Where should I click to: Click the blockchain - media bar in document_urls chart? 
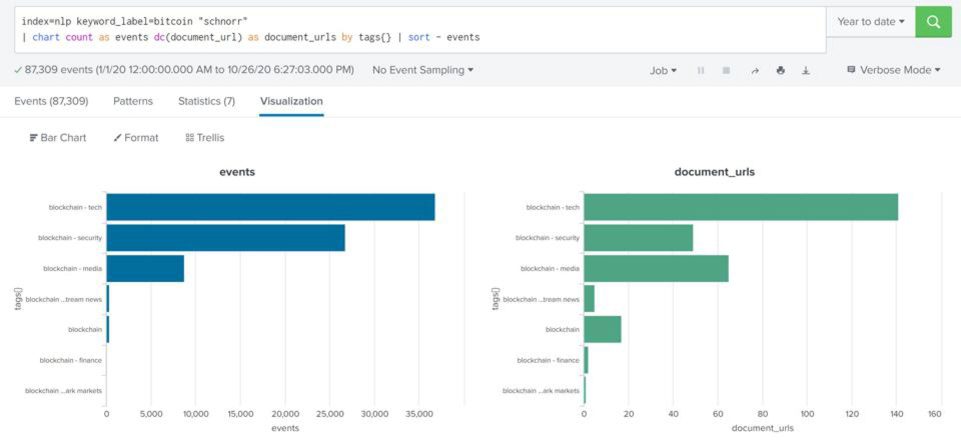(656, 268)
